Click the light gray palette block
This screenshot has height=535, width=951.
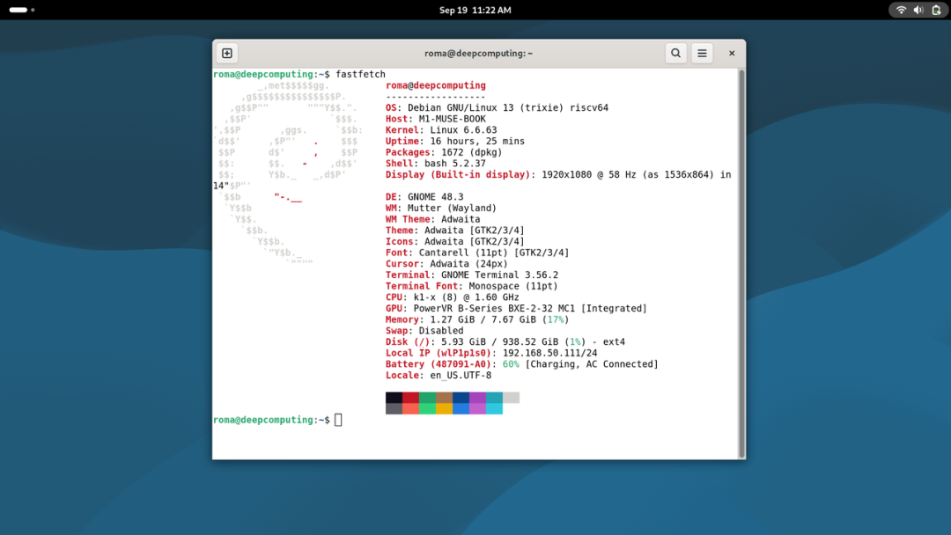point(511,398)
